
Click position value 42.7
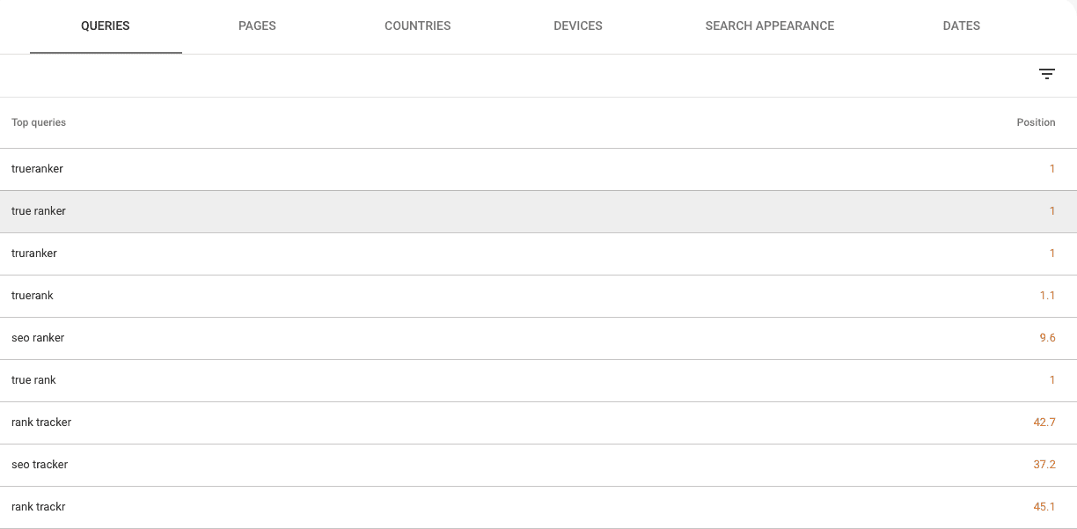1044,422
